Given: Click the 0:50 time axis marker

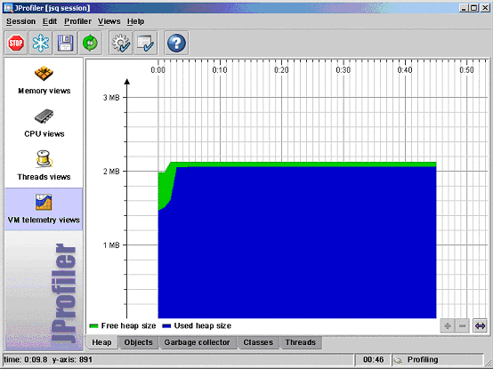Looking at the screenshot, I should click(x=466, y=69).
